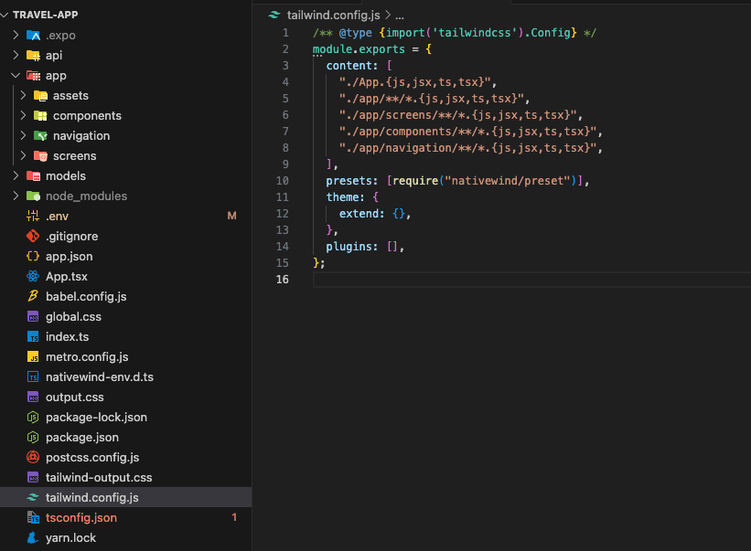Click the node_modules folder icon
The image size is (751, 551).
(x=33, y=196)
